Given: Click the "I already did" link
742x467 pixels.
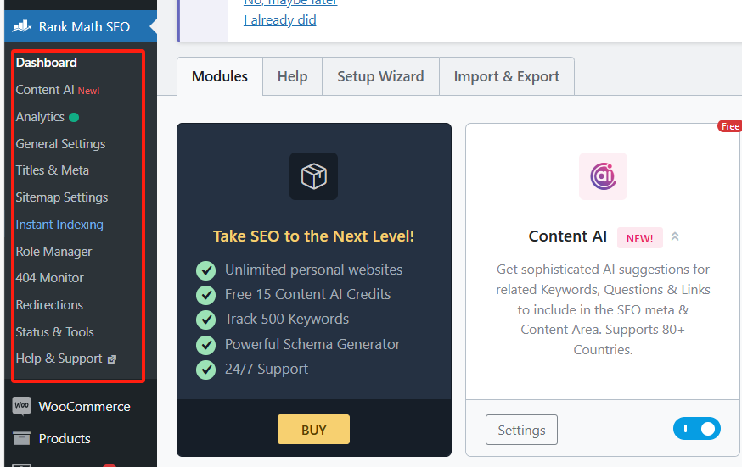Looking at the screenshot, I should (x=279, y=19).
